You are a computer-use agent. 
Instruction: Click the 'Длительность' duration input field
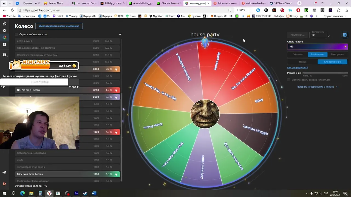coord(318,35)
